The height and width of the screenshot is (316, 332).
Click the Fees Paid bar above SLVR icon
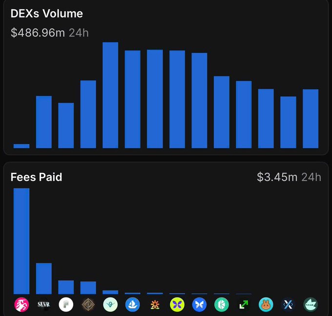coord(44,278)
